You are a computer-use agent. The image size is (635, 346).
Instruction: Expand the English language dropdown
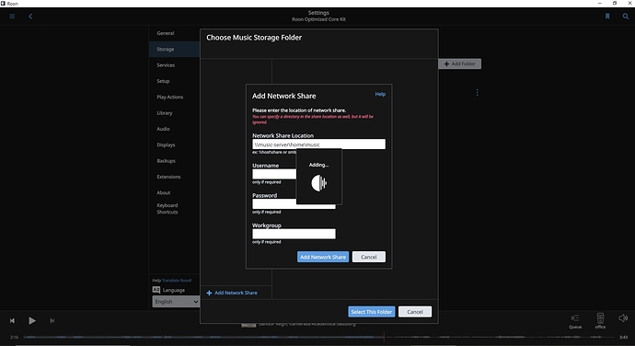(176, 302)
